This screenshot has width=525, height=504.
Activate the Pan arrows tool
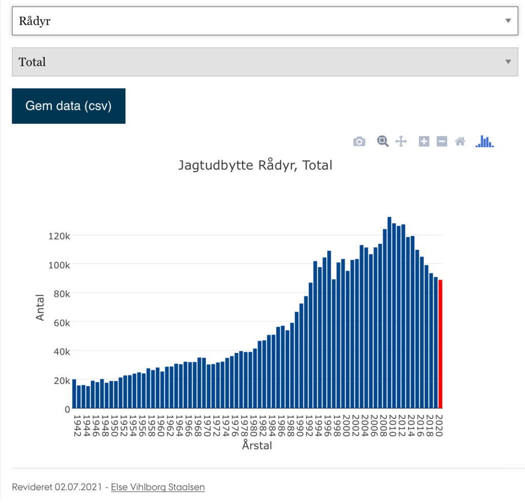(x=401, y=142)
